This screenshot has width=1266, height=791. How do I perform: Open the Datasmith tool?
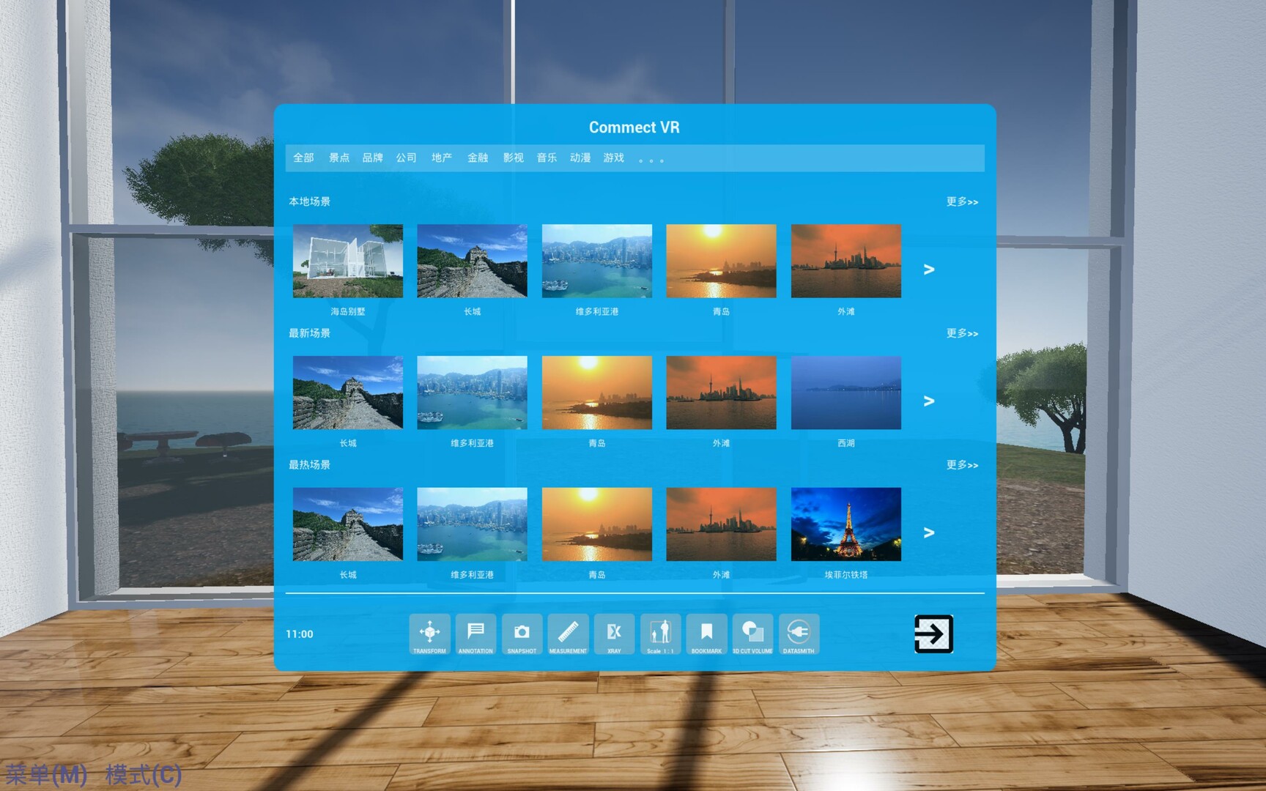799,634
